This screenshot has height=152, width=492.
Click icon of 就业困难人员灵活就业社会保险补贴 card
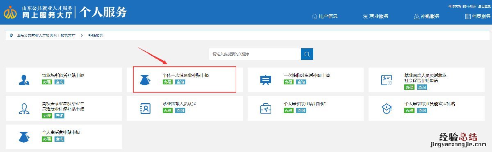click(387, 80)
